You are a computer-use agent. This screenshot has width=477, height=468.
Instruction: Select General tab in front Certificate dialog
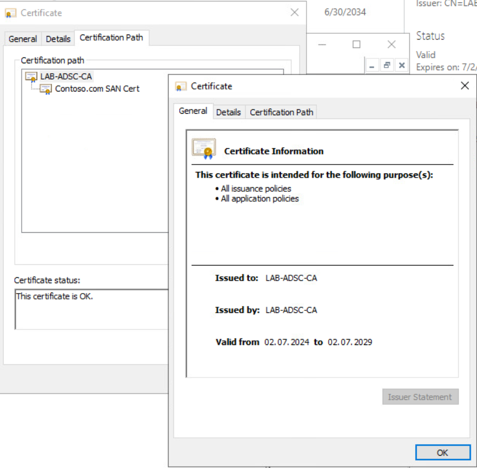click(x=193, y=111)
